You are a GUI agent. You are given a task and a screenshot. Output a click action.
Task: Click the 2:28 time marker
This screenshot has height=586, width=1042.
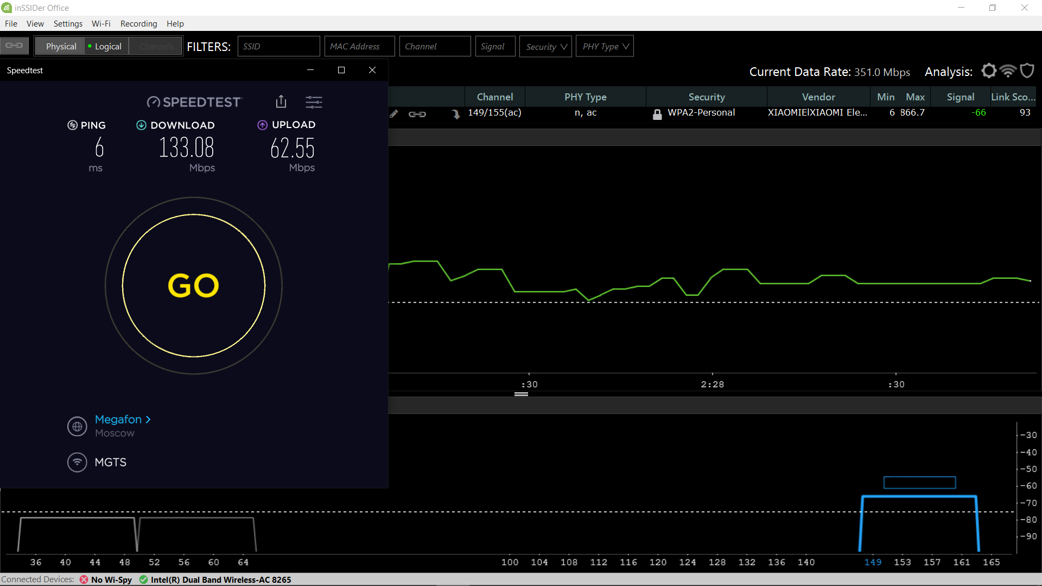click(712, 384)
